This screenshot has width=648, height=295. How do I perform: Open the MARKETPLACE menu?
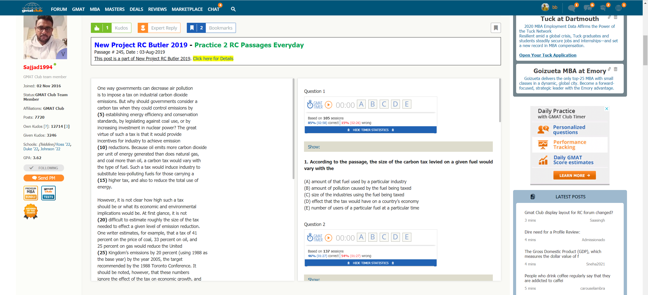(187, 9)
